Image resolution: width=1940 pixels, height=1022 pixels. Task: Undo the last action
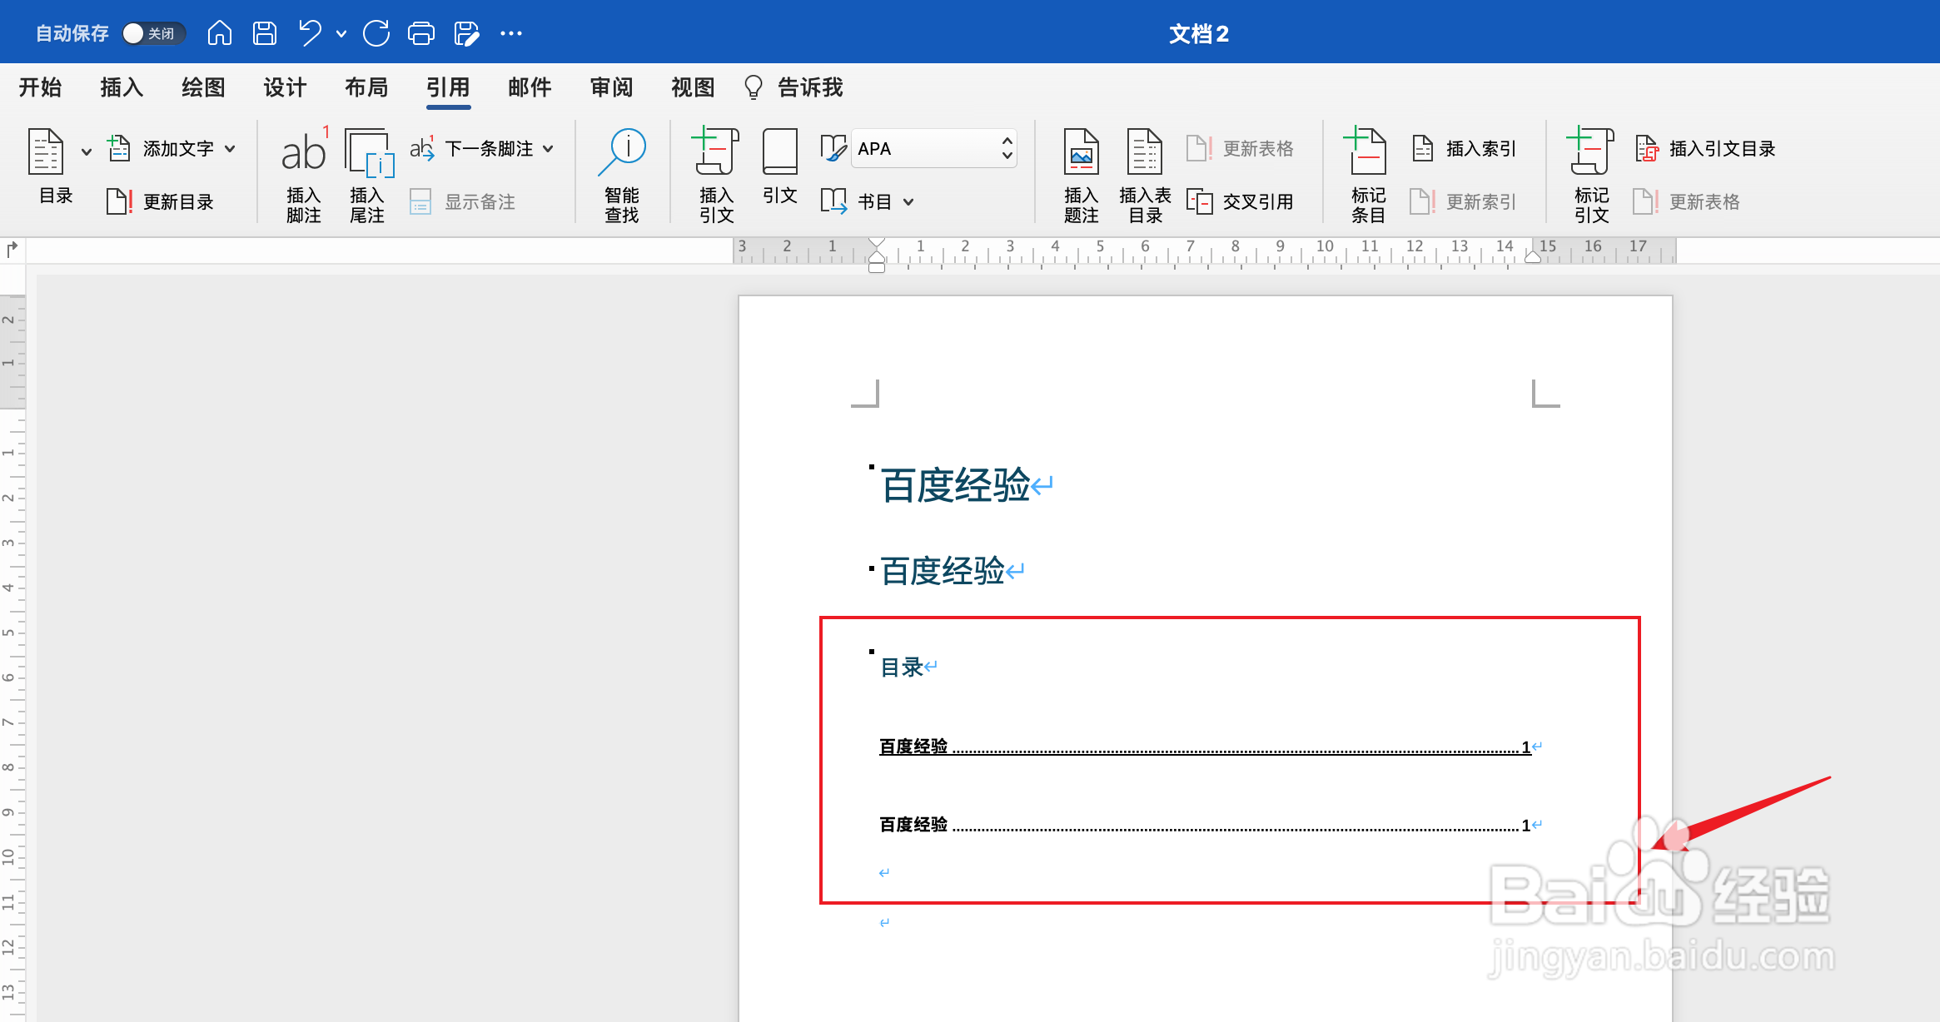point(310,33)
